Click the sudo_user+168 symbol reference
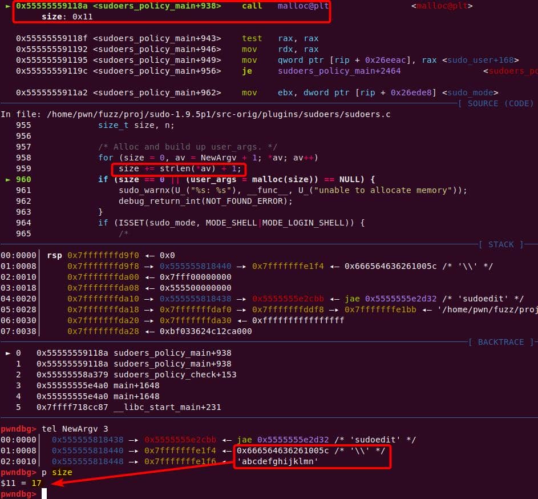This screenshot has height=499, width=538. coord(480,60)
